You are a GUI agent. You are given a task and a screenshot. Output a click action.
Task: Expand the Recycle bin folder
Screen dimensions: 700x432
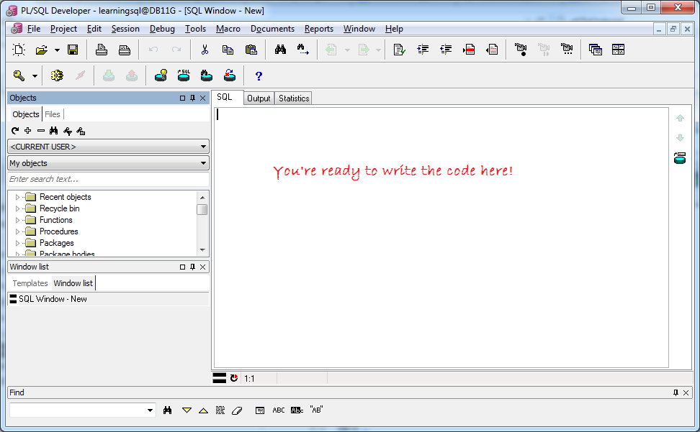point(17,208)
